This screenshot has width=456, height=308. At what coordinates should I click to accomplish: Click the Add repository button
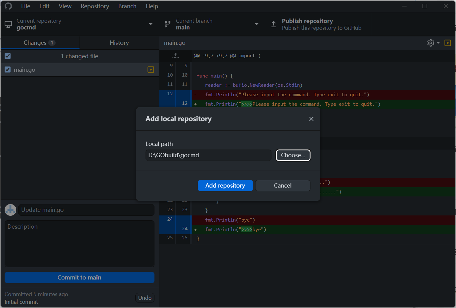225,185
